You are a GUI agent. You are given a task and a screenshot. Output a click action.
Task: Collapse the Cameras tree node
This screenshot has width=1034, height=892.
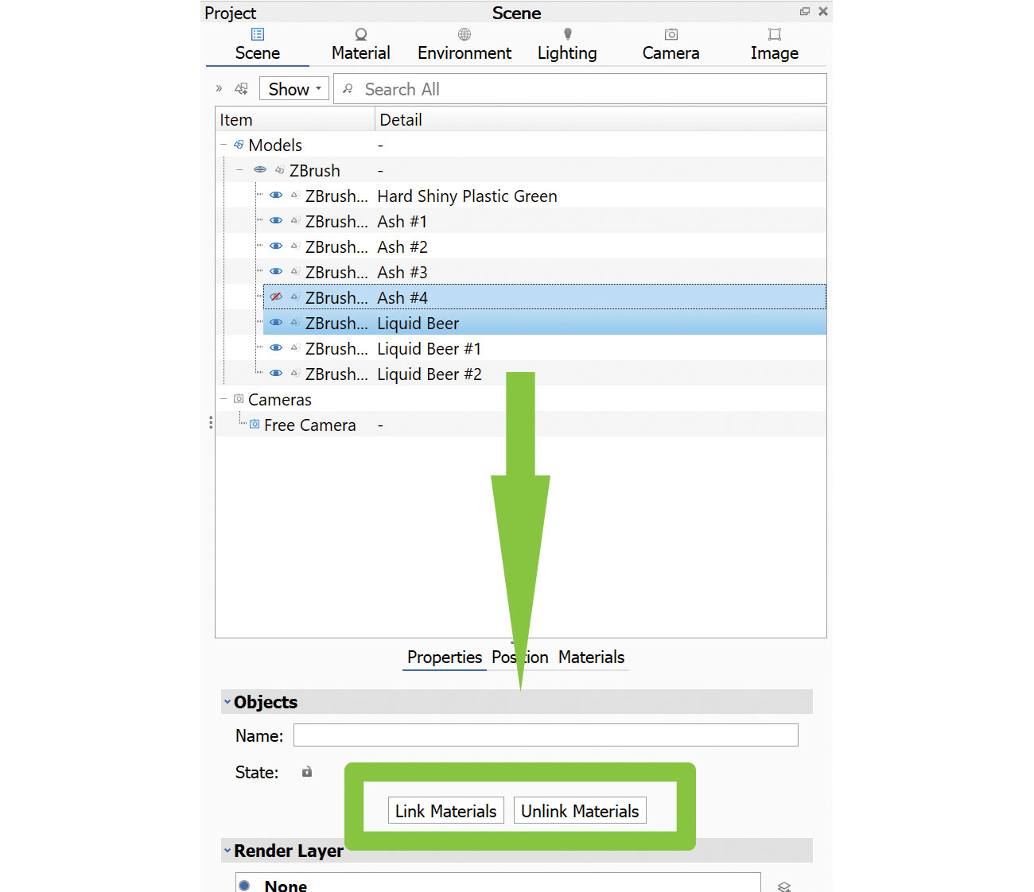[x=224, y=399]
